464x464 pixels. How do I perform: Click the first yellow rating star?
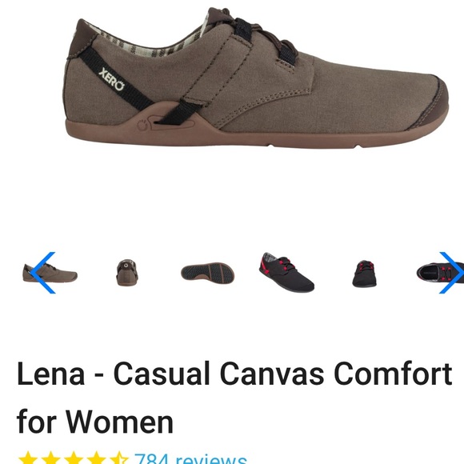coord(28,458)
